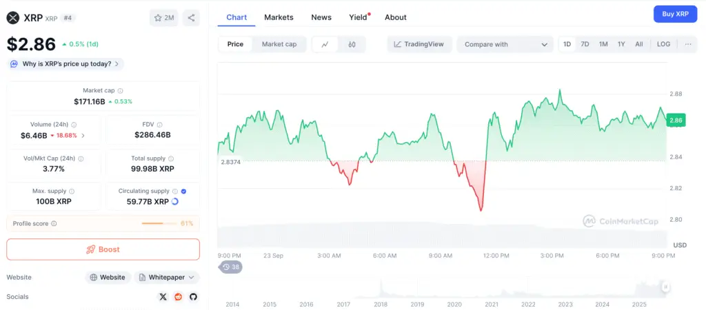Click the 59.77B XRP circulating supply value
The height and width of the screenshot is (310, 706).
(x=148, y=202)
